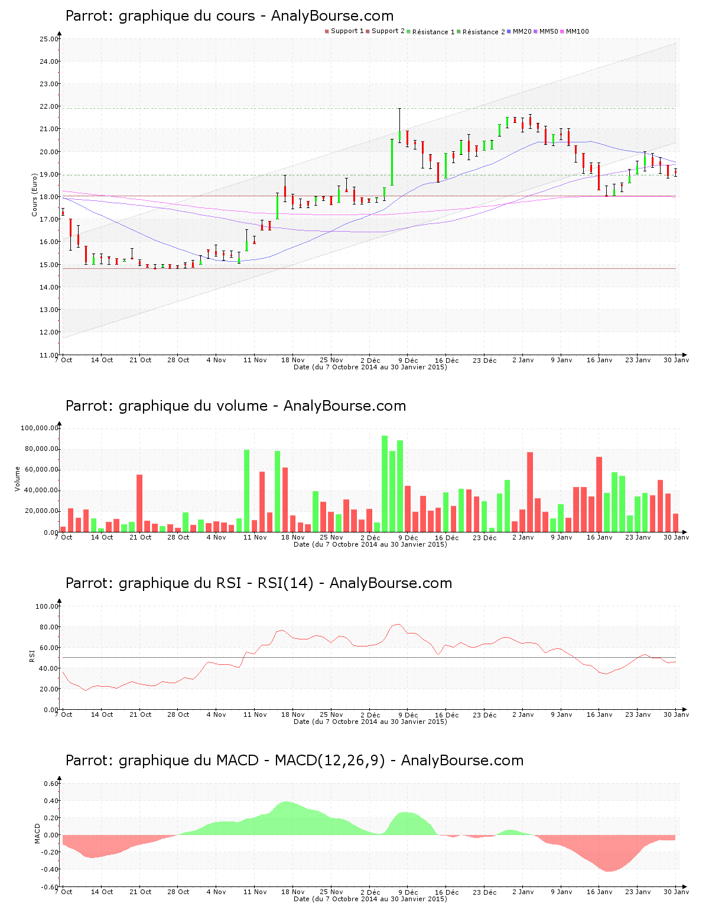
Task: Click the -0.40 value on MACD axis
Action: click(x=50, y=869)
